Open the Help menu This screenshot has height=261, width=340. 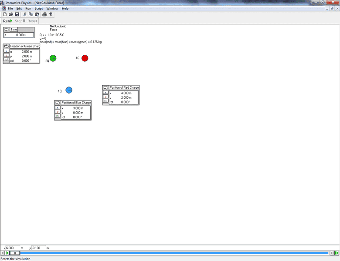tap(65, 8)
